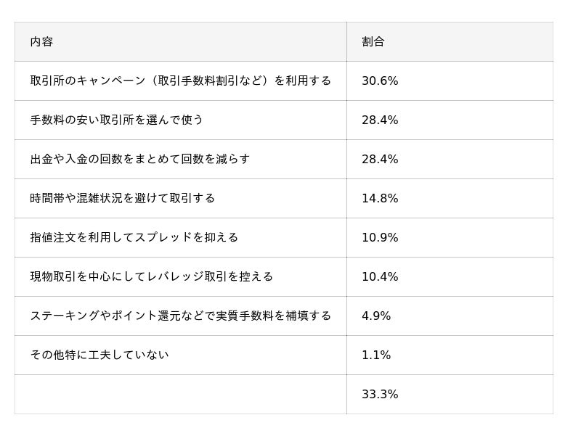Select ステーキングやポイント還元 row text

(180, 316)
